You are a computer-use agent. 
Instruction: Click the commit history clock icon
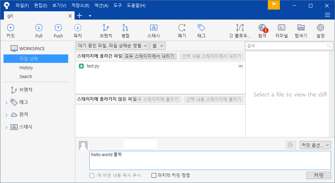290,145
